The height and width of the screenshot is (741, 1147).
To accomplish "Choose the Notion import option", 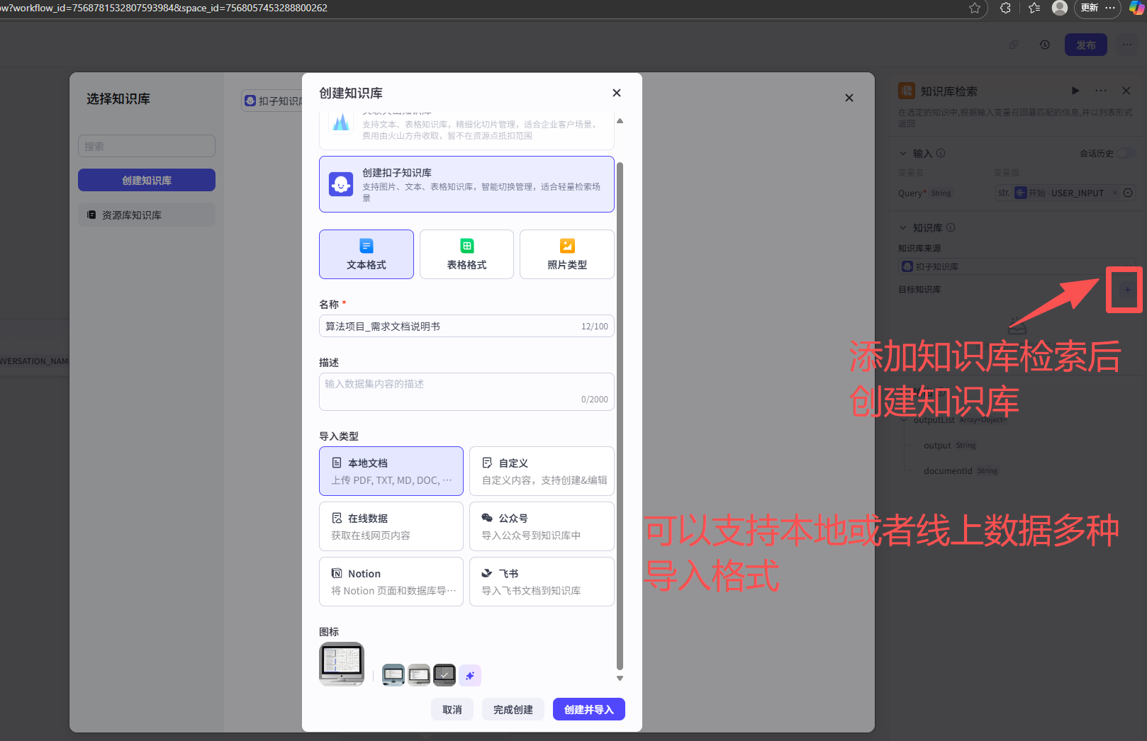I will (391, 581).
